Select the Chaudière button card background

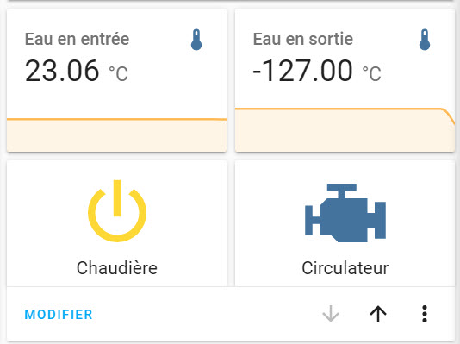pos(117,223)
